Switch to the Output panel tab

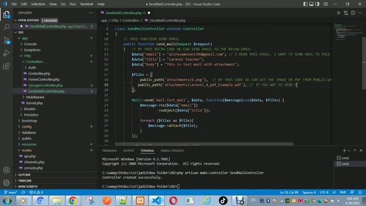coord(128,150)
